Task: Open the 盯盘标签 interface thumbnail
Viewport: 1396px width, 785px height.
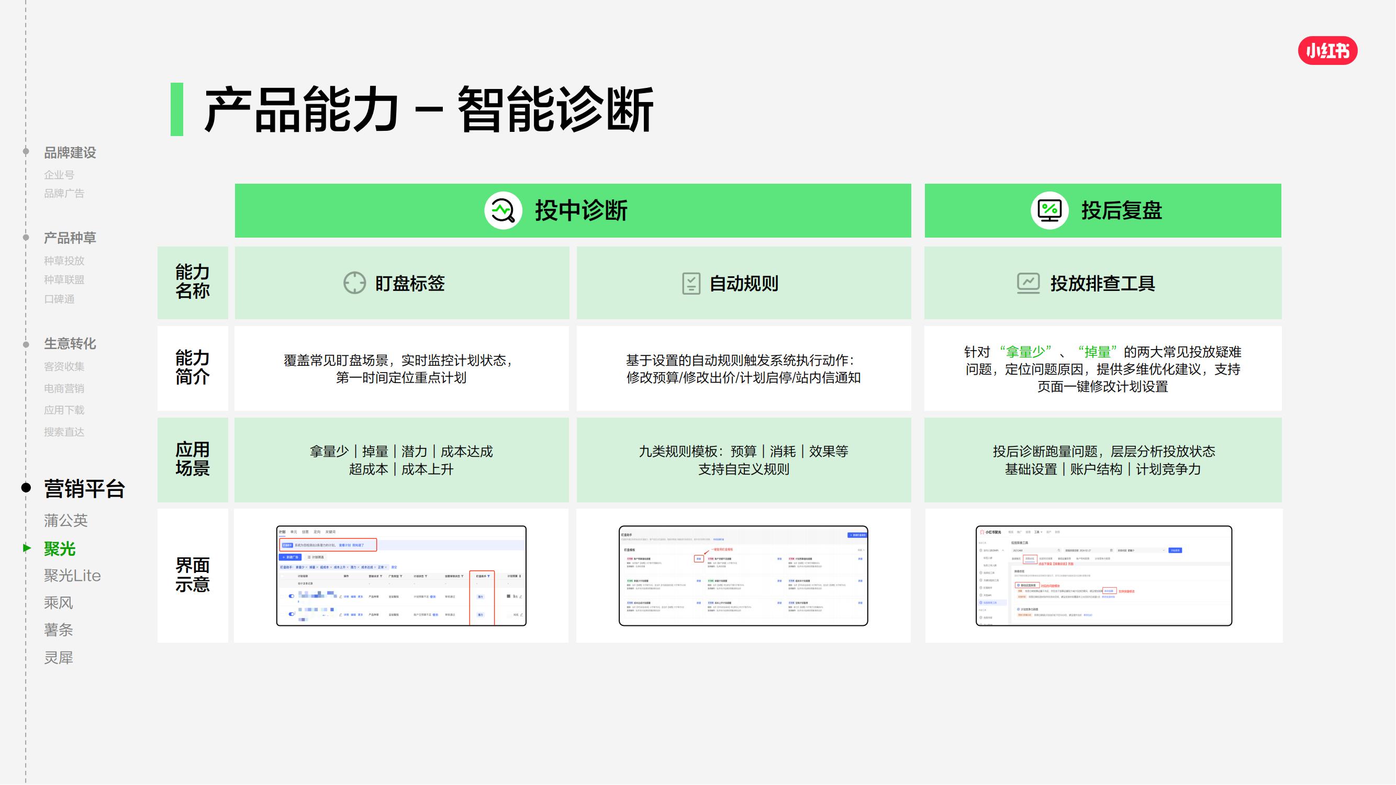Action: pyautogui.click(x=401, y=576)
